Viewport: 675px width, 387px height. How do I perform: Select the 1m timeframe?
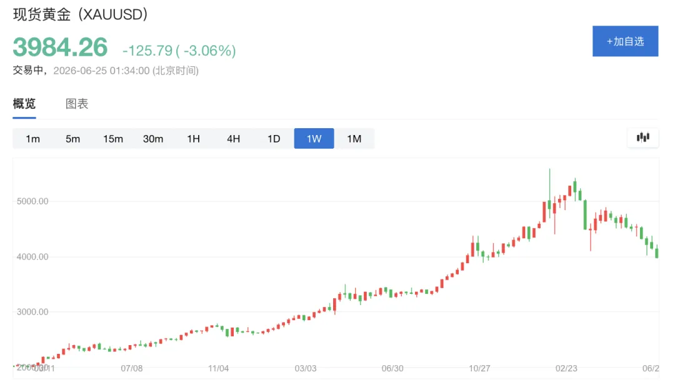click(32, 139)
